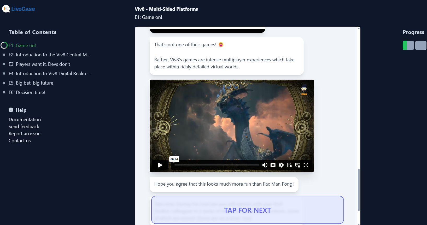Open video transcript search
The width and height of the screenshot is (427, 225).
tap(289, 165)
